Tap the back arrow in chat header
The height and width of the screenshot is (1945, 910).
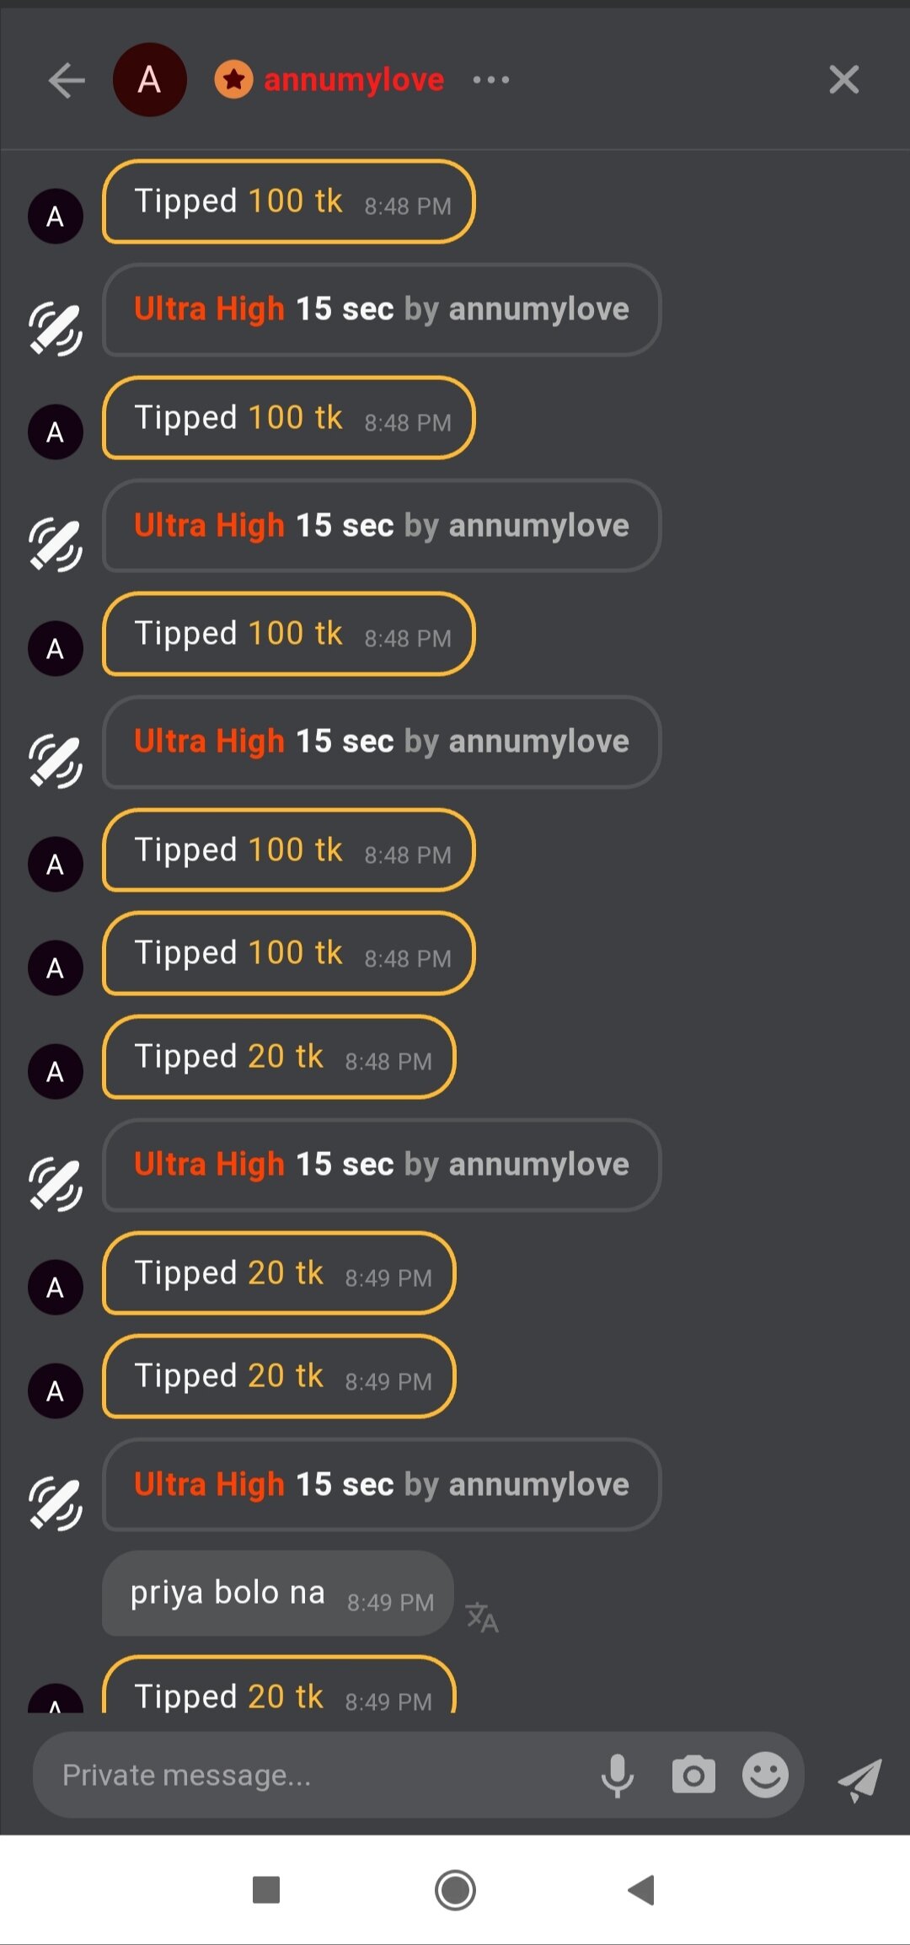[x=67, y=81]
